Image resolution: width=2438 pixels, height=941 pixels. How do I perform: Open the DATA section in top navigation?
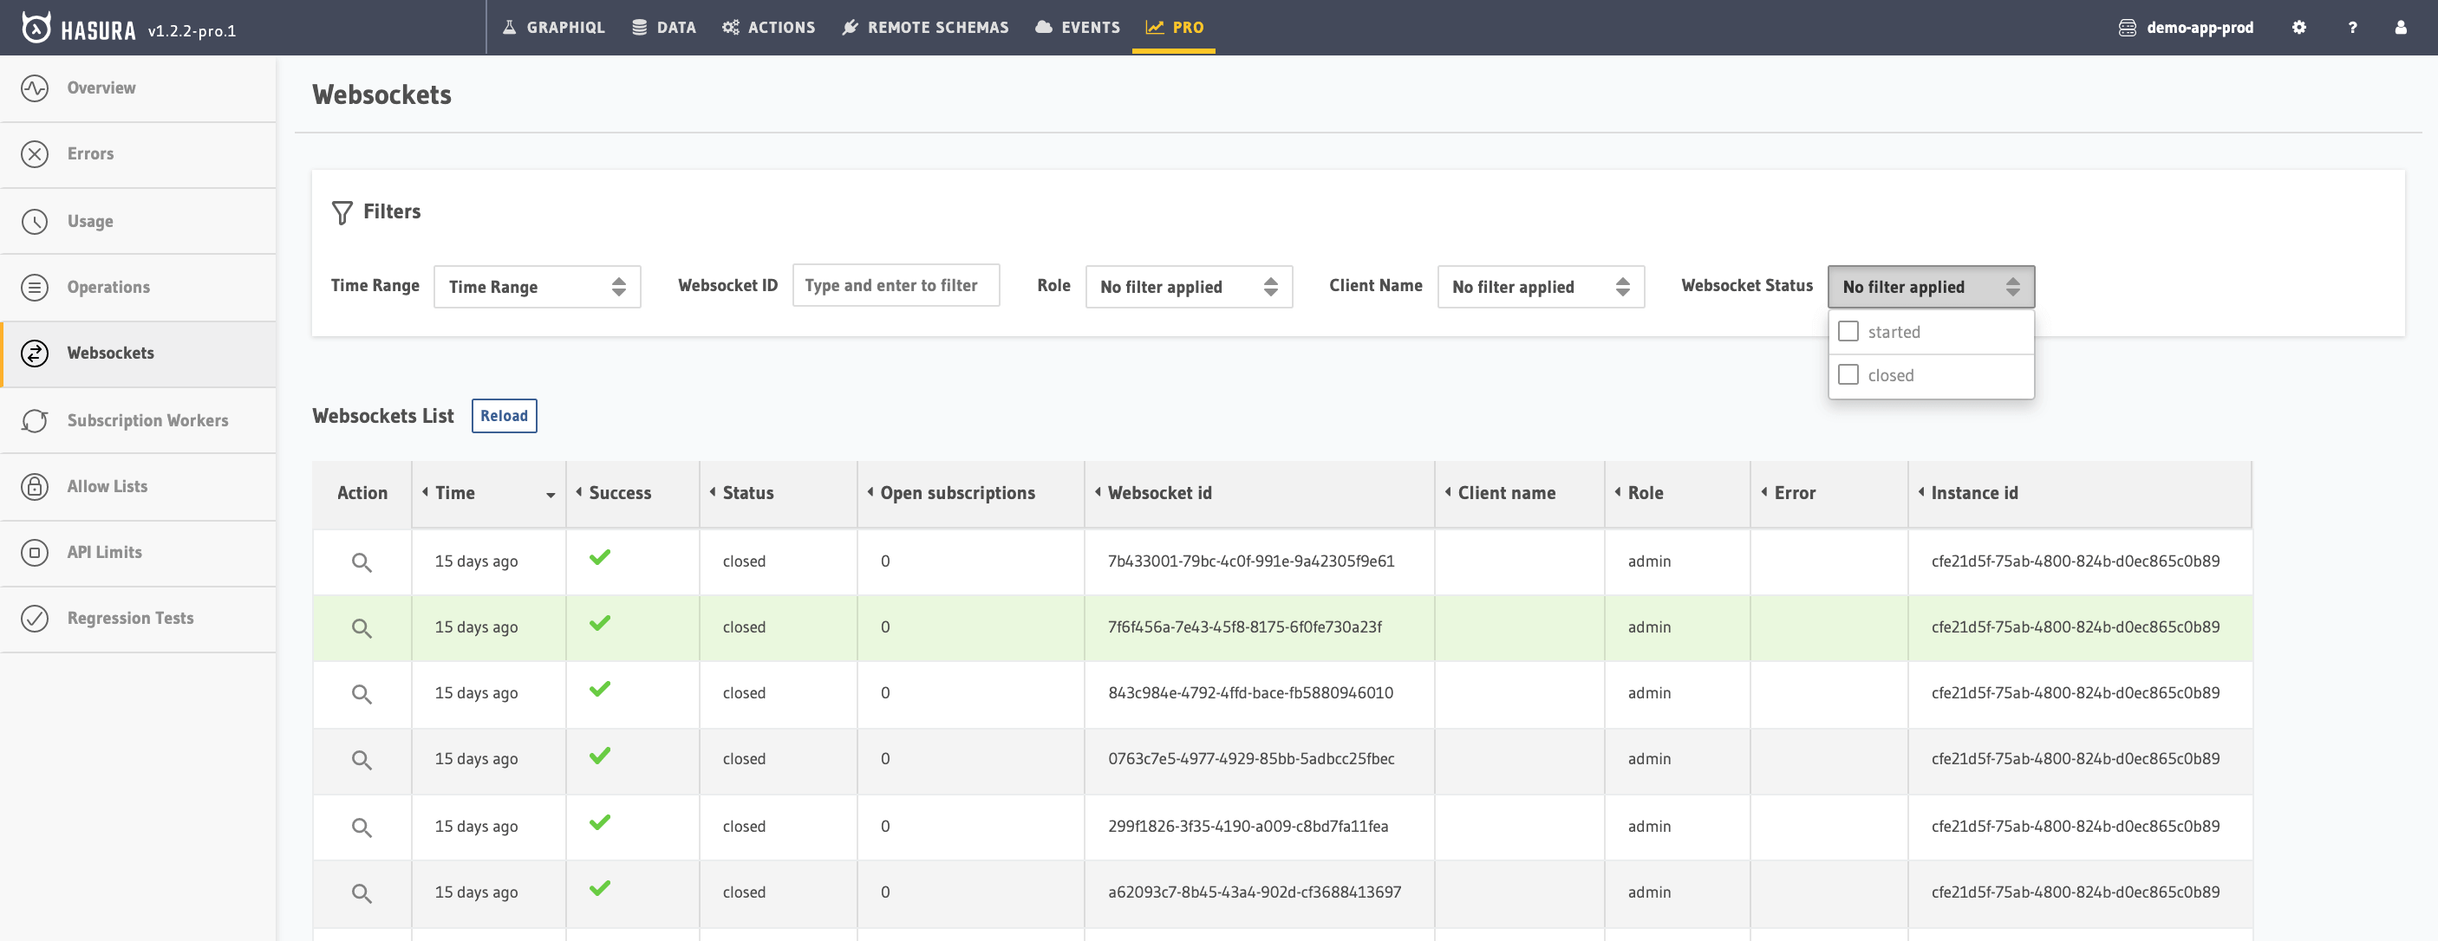point(664,28)
